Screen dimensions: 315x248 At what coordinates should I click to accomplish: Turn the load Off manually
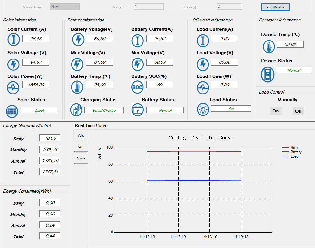tap(298, 111)
